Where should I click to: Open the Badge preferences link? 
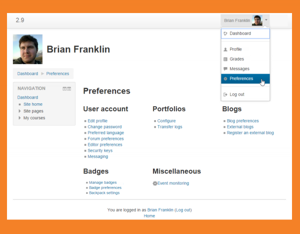[x=105, y=187]
